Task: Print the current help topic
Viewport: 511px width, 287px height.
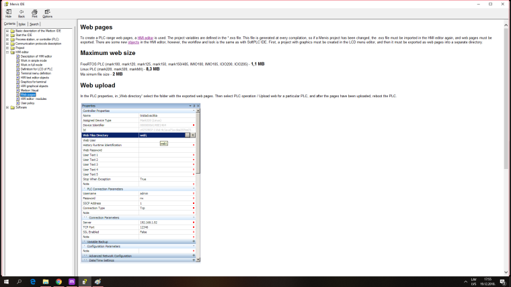Action: [34, 13]
